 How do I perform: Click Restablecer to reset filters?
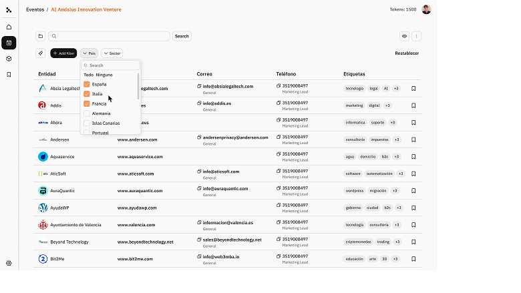click(407, 53)
